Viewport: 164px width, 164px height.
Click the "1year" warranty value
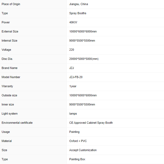coord(73,86)
